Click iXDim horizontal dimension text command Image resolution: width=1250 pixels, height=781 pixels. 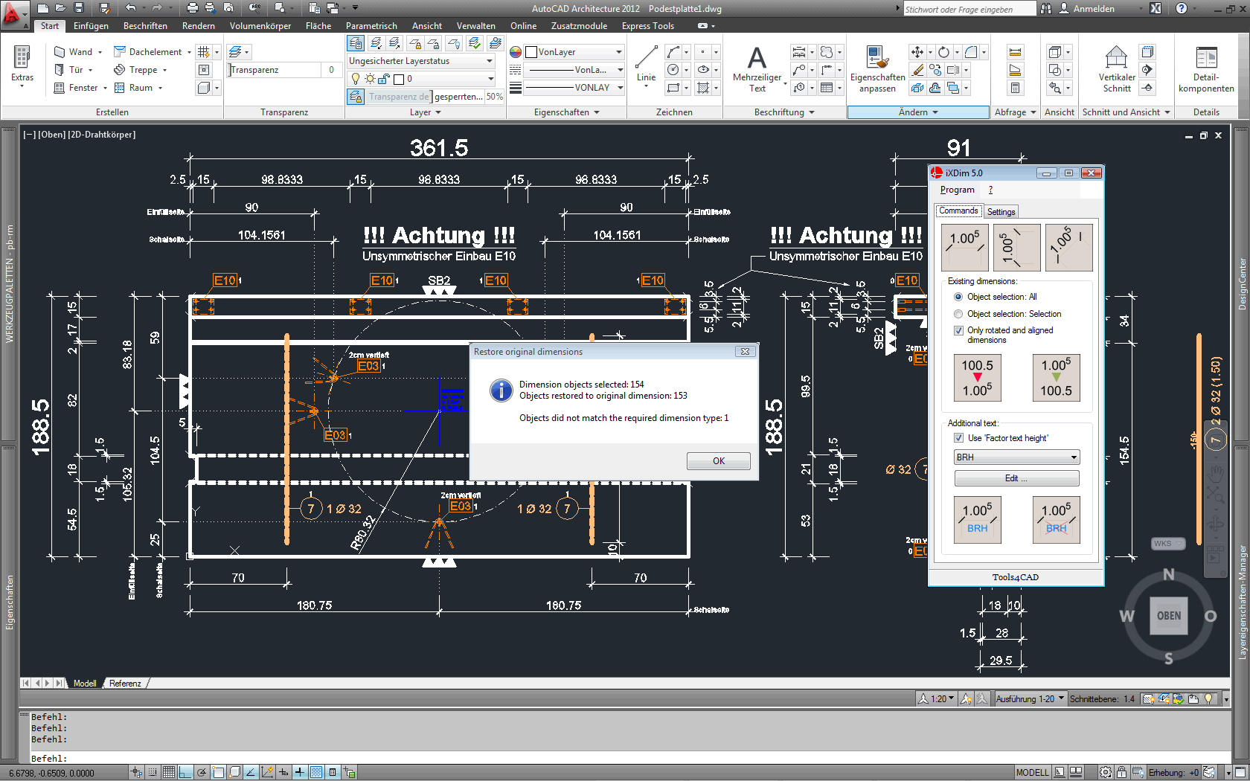click(x=965, y=248)
